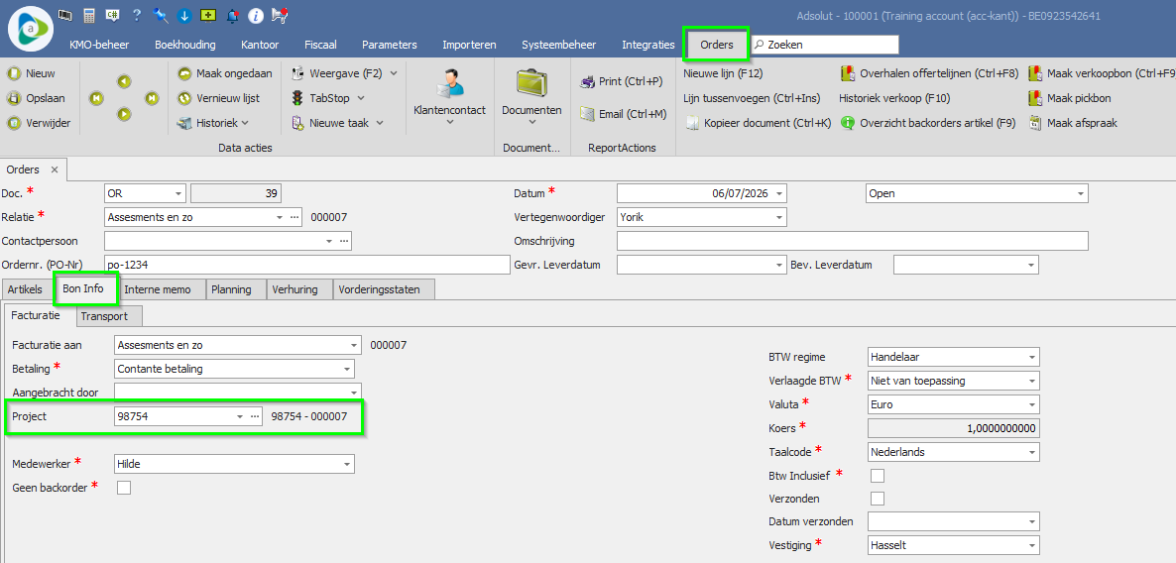The height and width of the screenshot is (563, 1176).
Task: Click Maak pickbon
Action: (x=1070, y=98)
